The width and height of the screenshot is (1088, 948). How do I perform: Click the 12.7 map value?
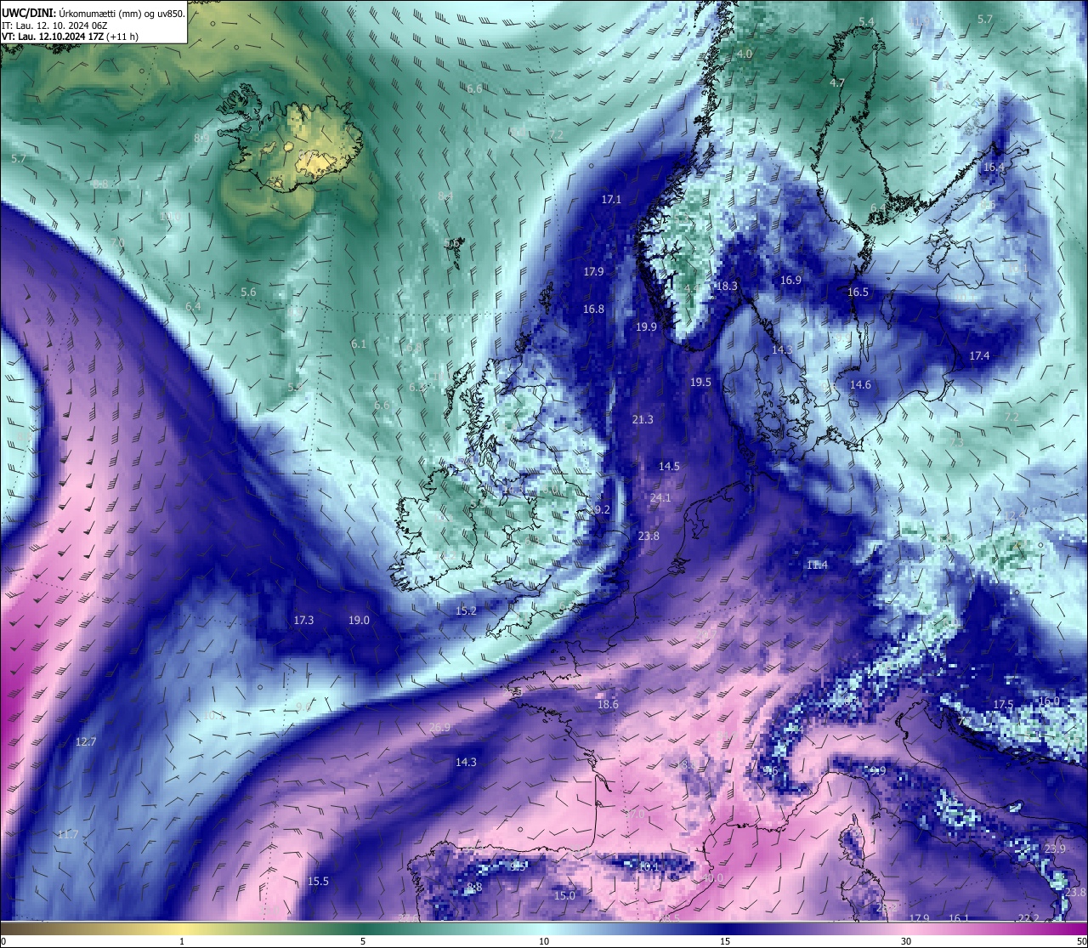pos(86,741)
